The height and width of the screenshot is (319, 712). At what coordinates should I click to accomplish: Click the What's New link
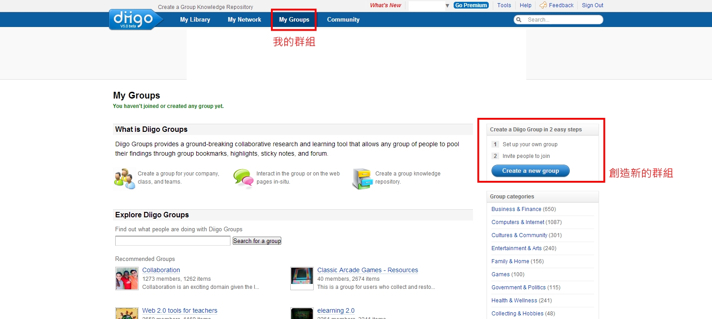(x=385, y=5)
